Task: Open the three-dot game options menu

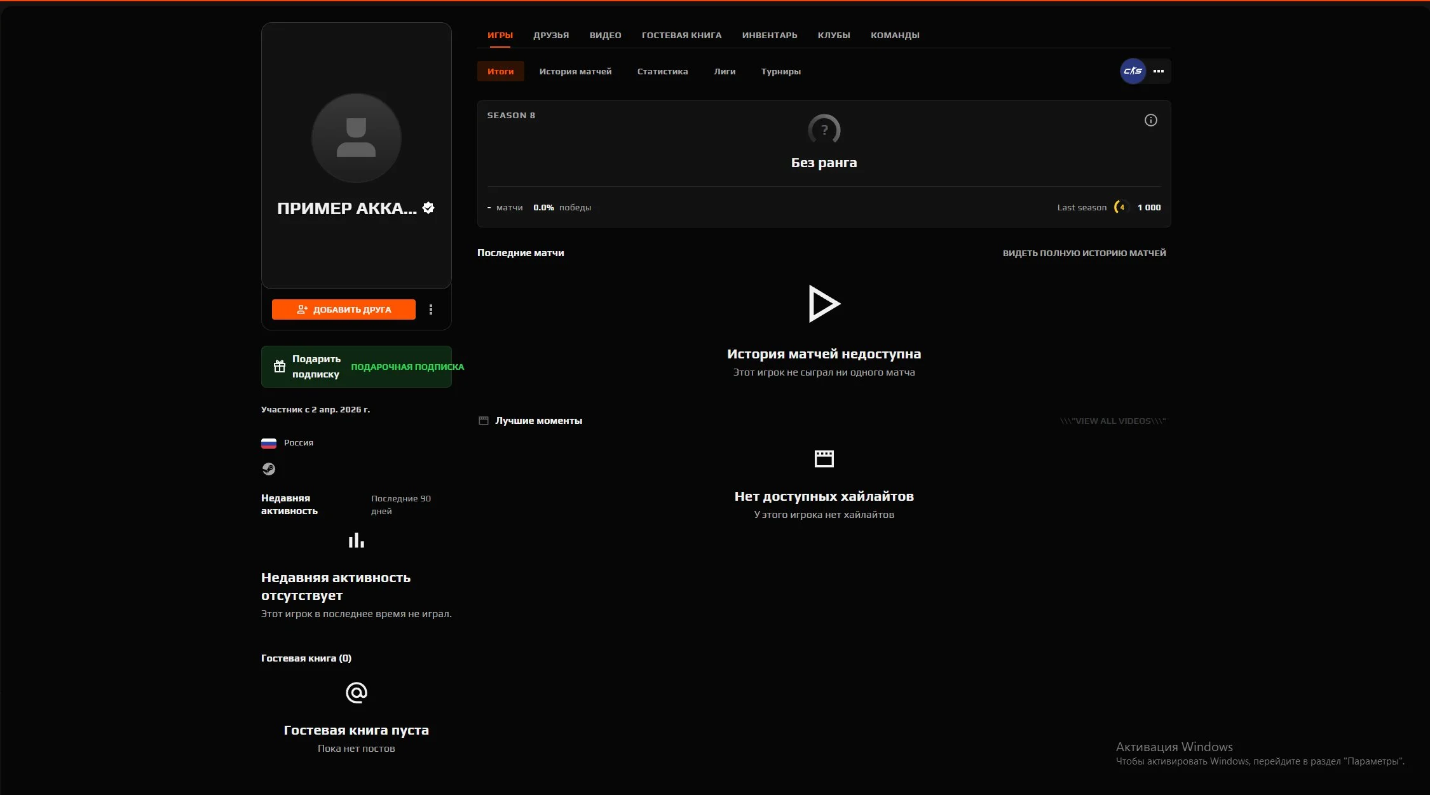Action: pyautogui.click(x=1159, y=71)
